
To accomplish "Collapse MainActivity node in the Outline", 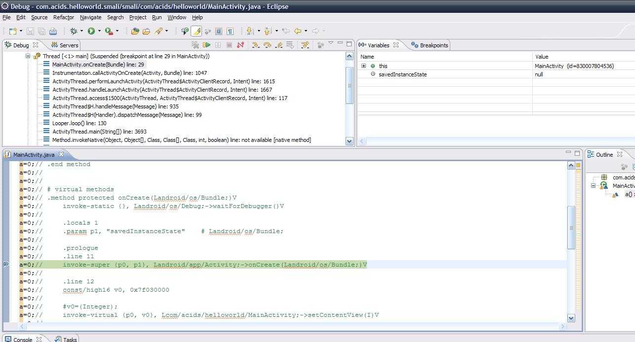I will point(593,186).
